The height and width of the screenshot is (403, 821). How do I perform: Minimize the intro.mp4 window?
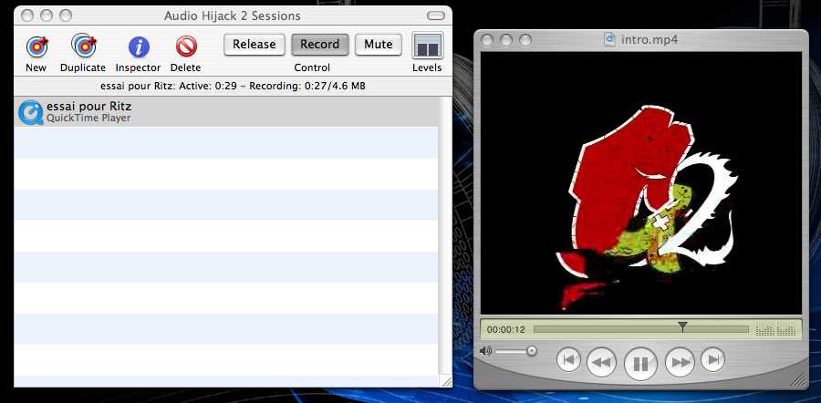[506, 40]
